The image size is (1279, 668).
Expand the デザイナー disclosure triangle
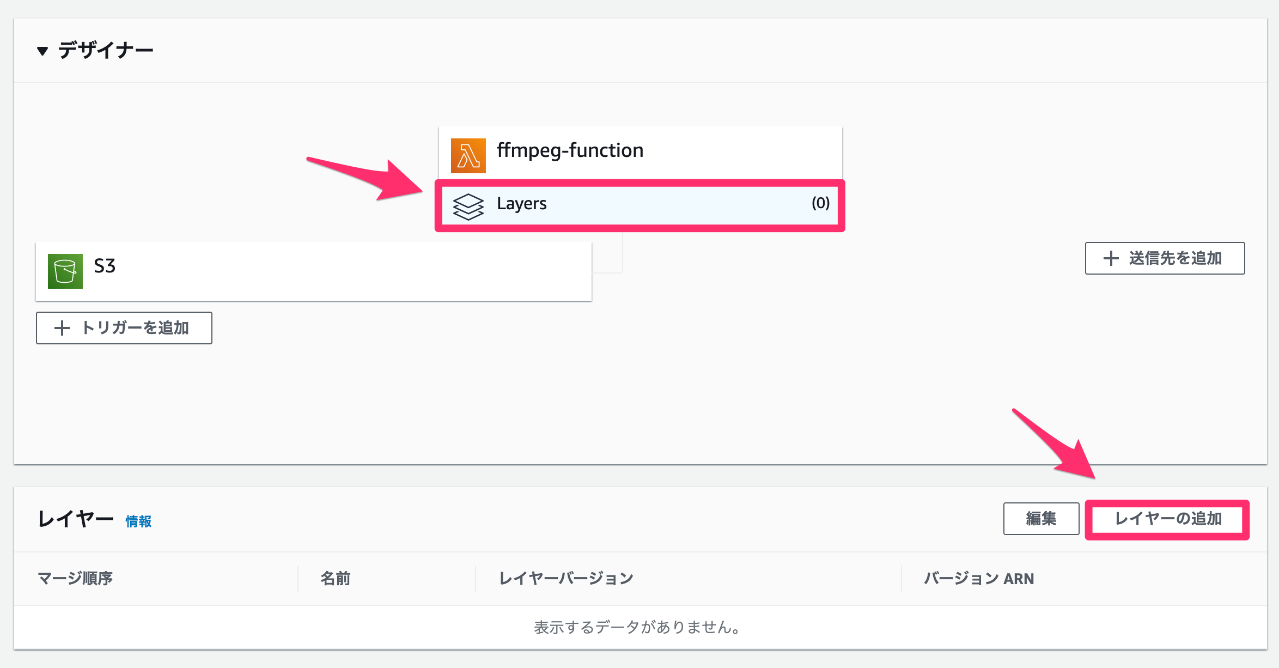point(41,50)
